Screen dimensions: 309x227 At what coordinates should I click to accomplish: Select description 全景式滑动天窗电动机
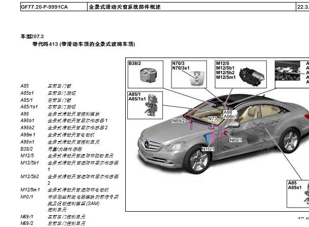(71, 135)
